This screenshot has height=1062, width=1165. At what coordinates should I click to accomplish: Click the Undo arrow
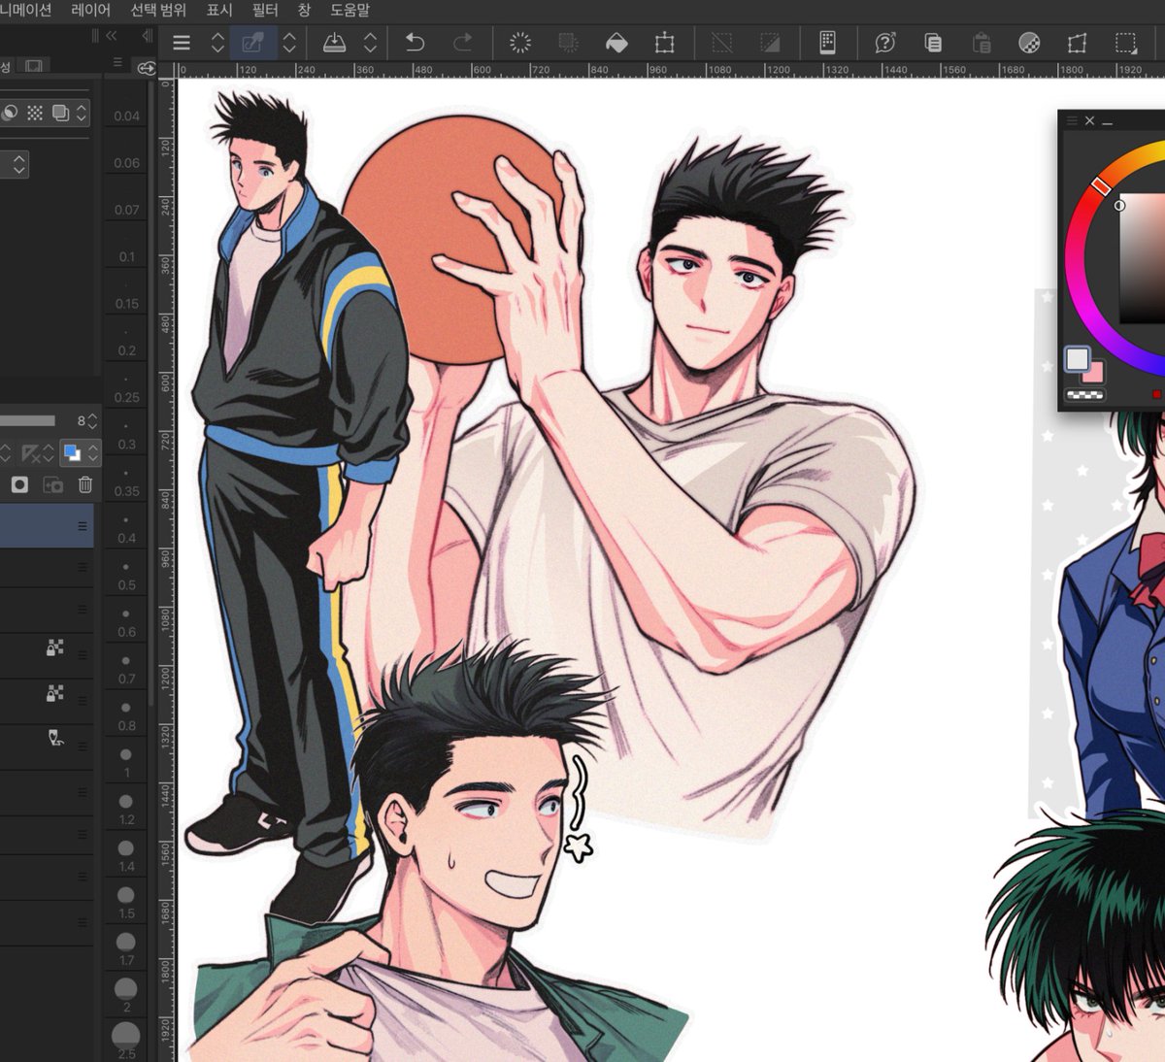click(415, 43)
